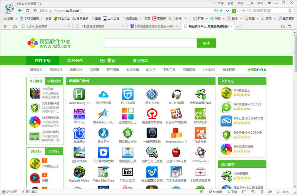Click the 精品软件中心 site logo
Screen dimensions: 297x195
pyautogui.click(x=49, y=43)
